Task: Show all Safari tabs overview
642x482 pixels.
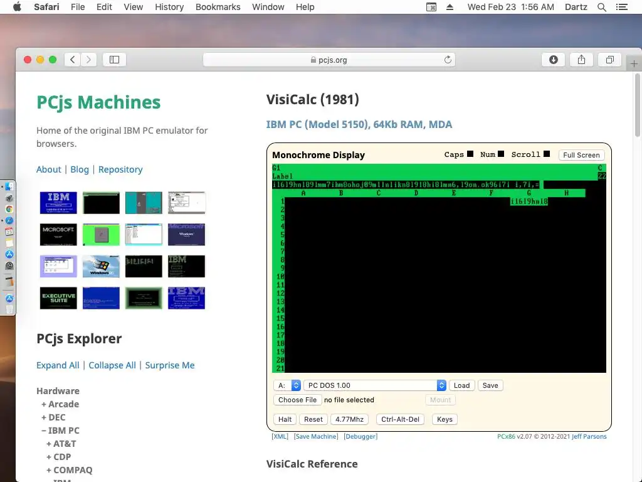Action: (x=609, y=60)
